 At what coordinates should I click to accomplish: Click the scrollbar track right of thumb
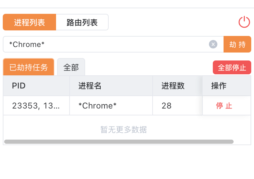coord(242,142)
